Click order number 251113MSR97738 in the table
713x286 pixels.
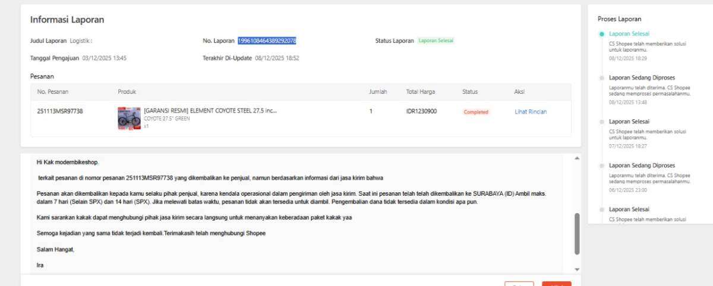(60, 112)
